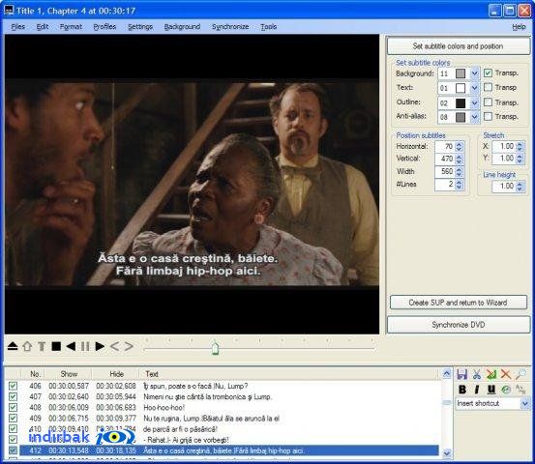The height and width of the screenshot is (464, 535).
Task: Open the Synchronize menu
Action: coord(230,27)
